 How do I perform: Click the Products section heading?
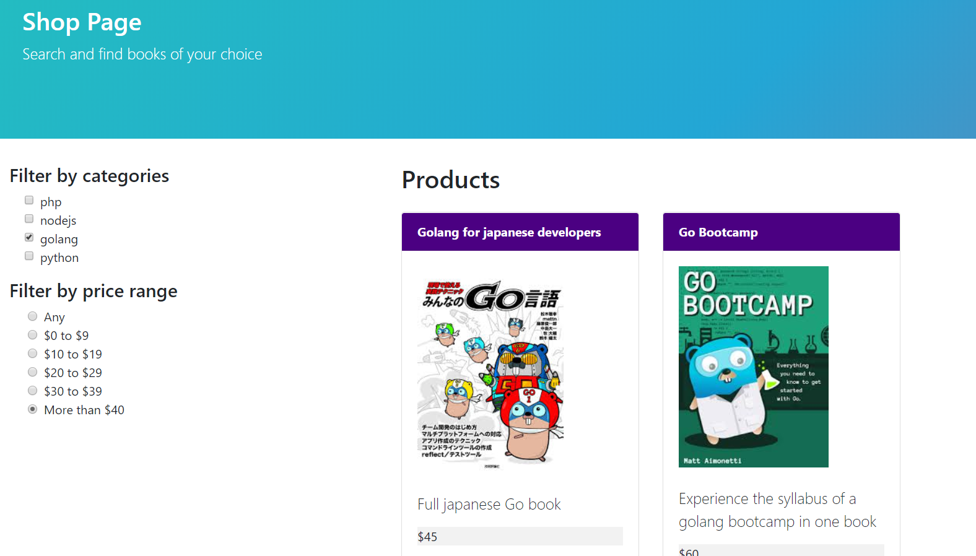(450, 180)
